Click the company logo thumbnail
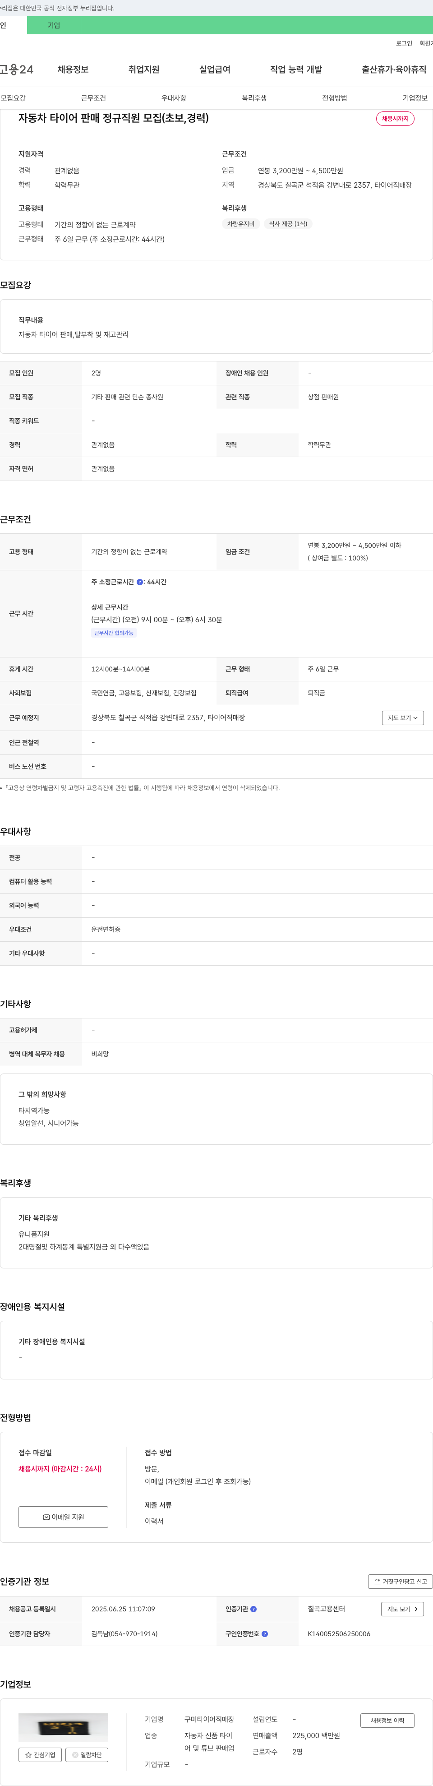This screenshot has height=1786, width=433. tap(63, 1727)
